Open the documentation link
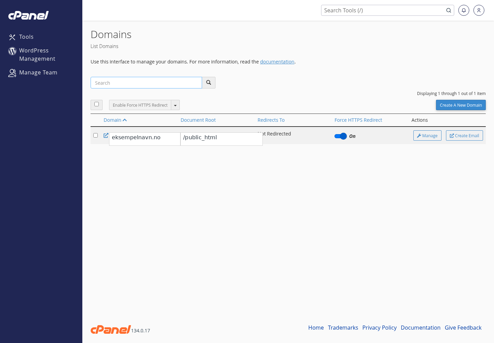Image resolution: width=494 pixels, height=343 pixels. (277, 62)
